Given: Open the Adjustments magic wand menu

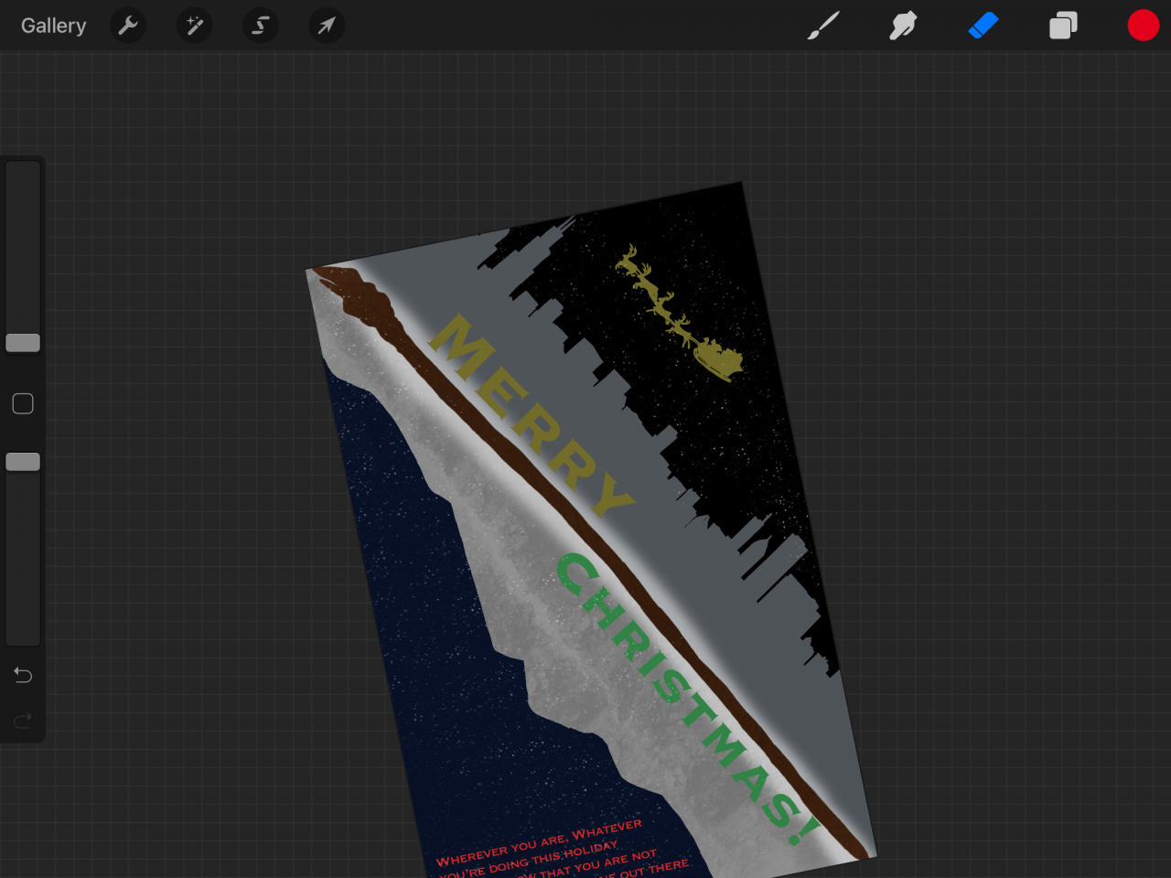Looking at the screenshot, I should point(194,26).
